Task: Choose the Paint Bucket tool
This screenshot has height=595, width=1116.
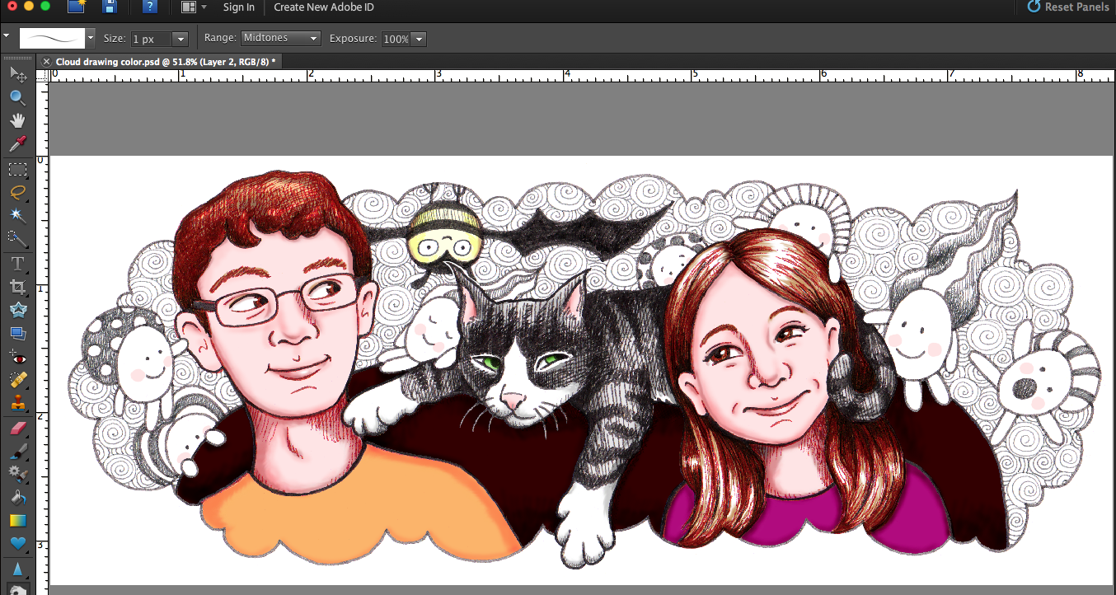Action: (x=17, y=498)
